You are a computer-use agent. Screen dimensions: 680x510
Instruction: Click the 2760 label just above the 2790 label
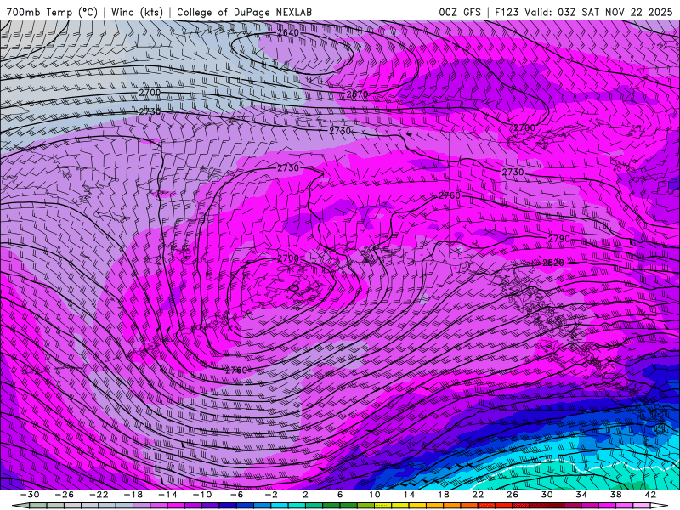[x=450, y=196]
